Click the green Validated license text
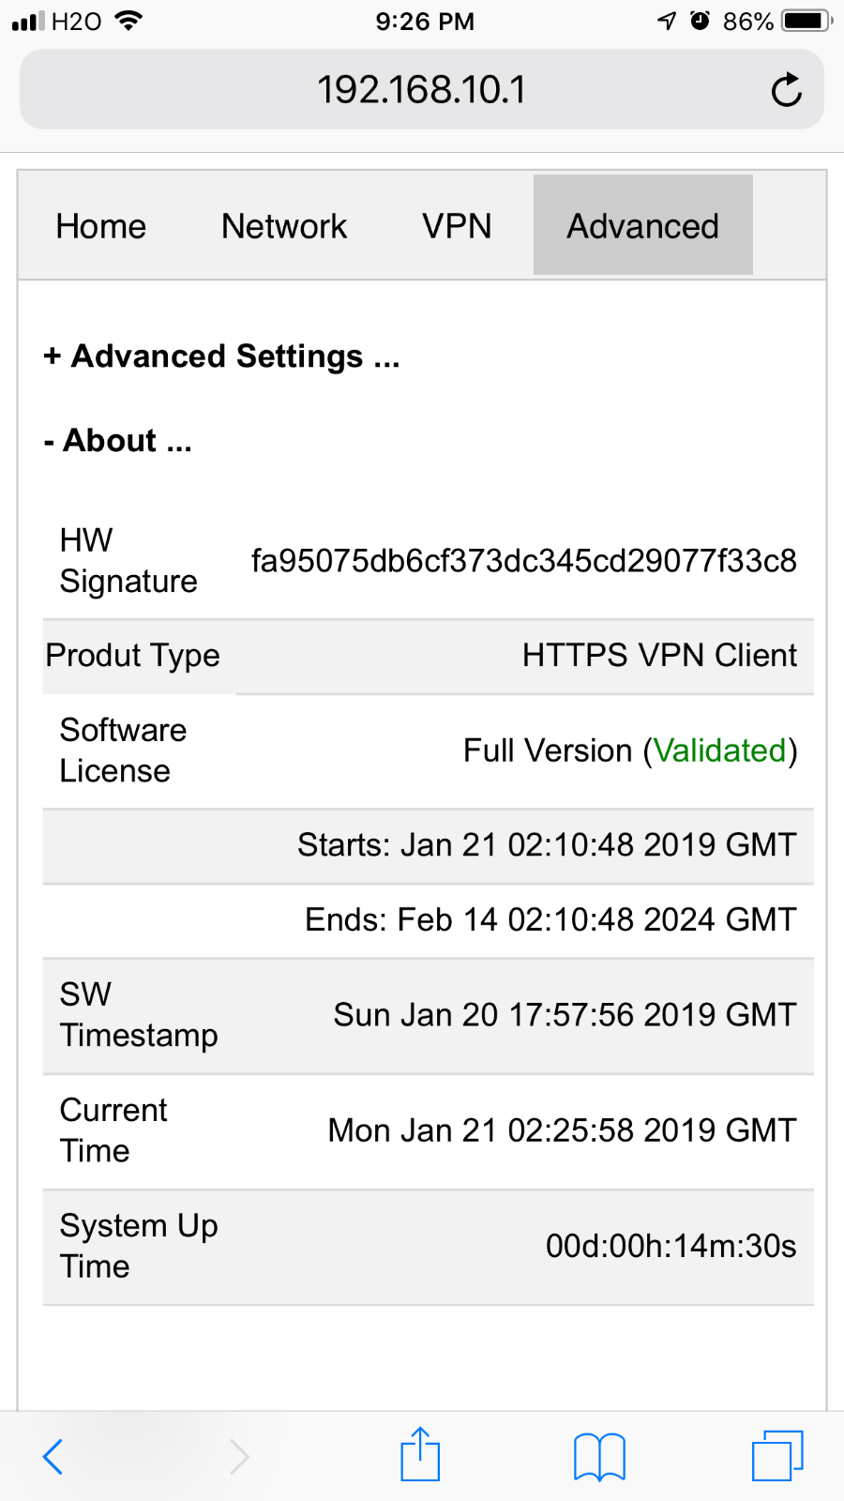 (719, 750)
